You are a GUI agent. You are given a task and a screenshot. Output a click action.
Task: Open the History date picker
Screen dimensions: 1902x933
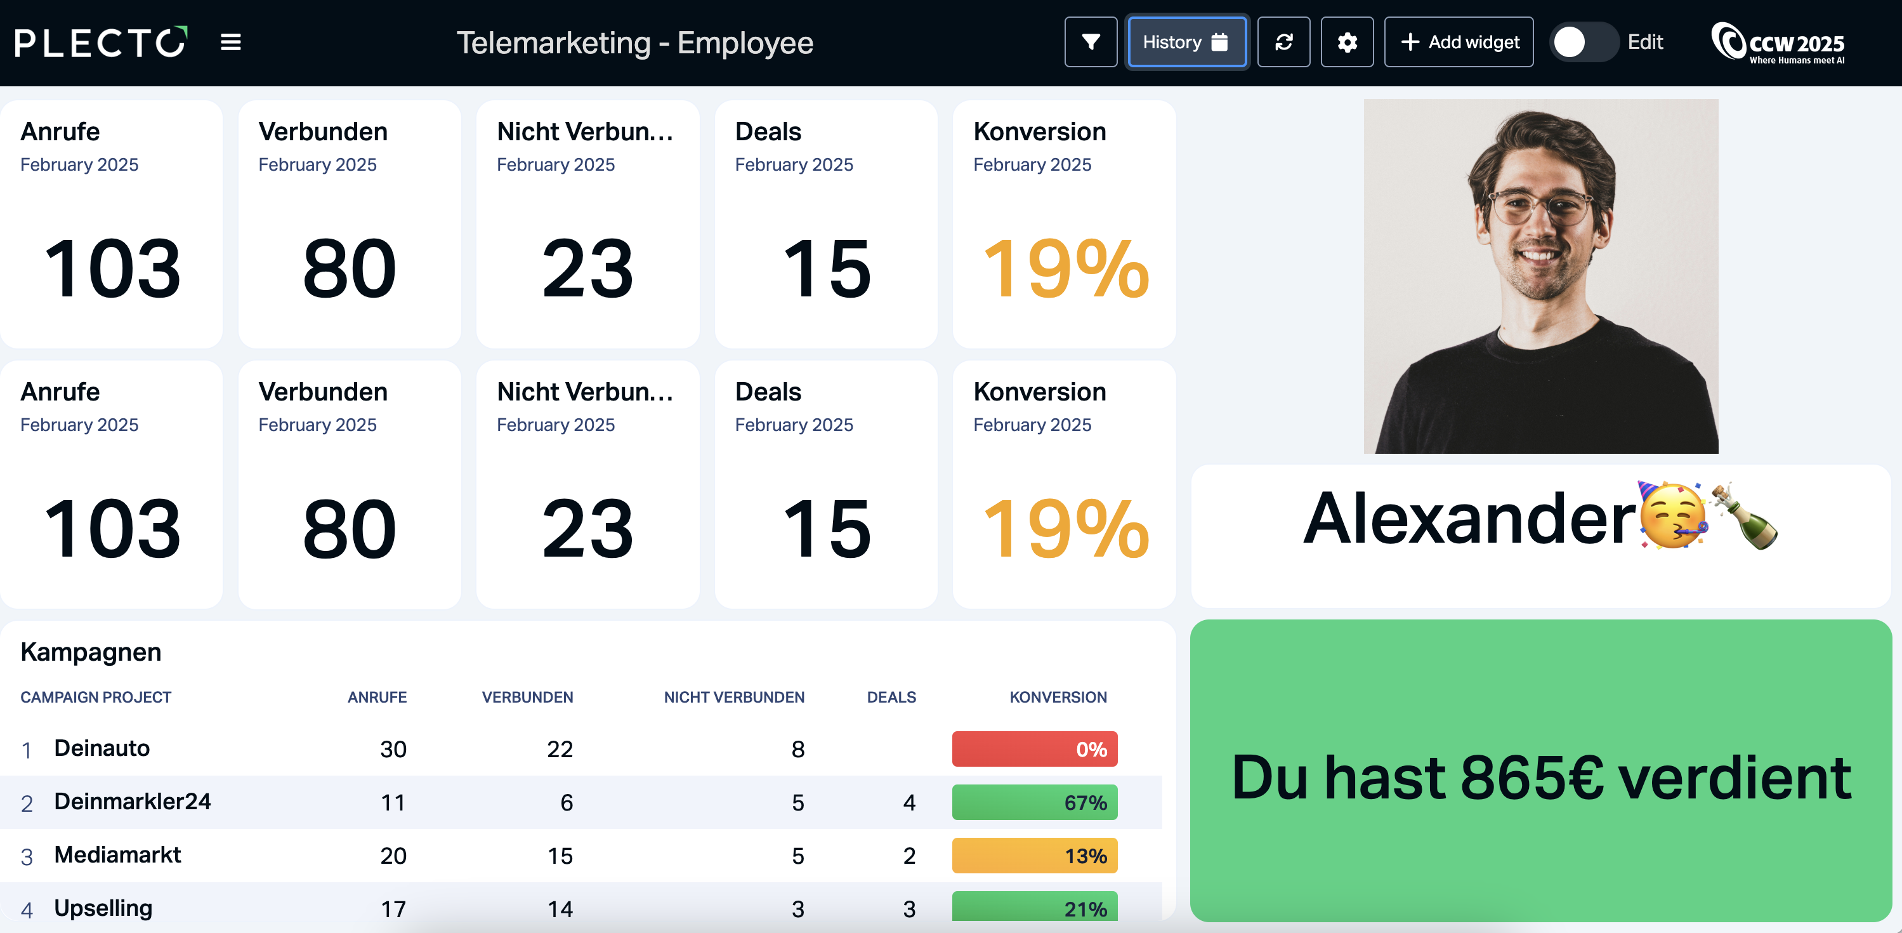click(x=1186, y=42)
